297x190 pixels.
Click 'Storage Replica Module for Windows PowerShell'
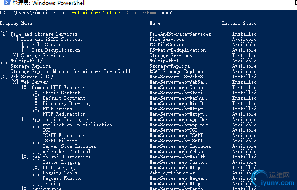[x=70, y=71]
